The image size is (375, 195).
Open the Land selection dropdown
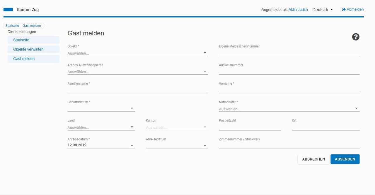101,127
